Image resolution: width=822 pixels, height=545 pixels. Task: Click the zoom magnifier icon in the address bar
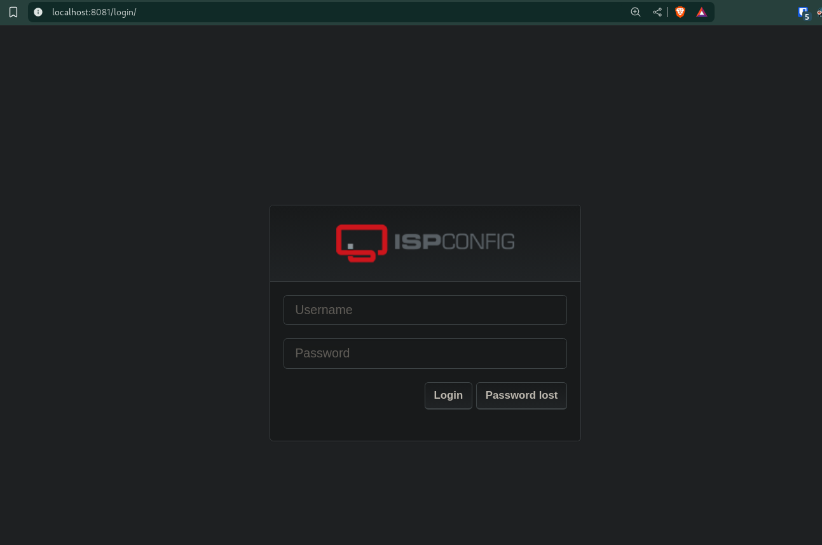635,12
